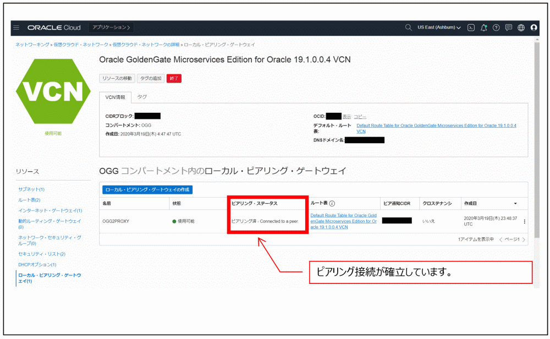This screenshot has width=550, height=339.
Task: Expand the US East (Ashburn) region dropdown
Action: tap(439, 28)
